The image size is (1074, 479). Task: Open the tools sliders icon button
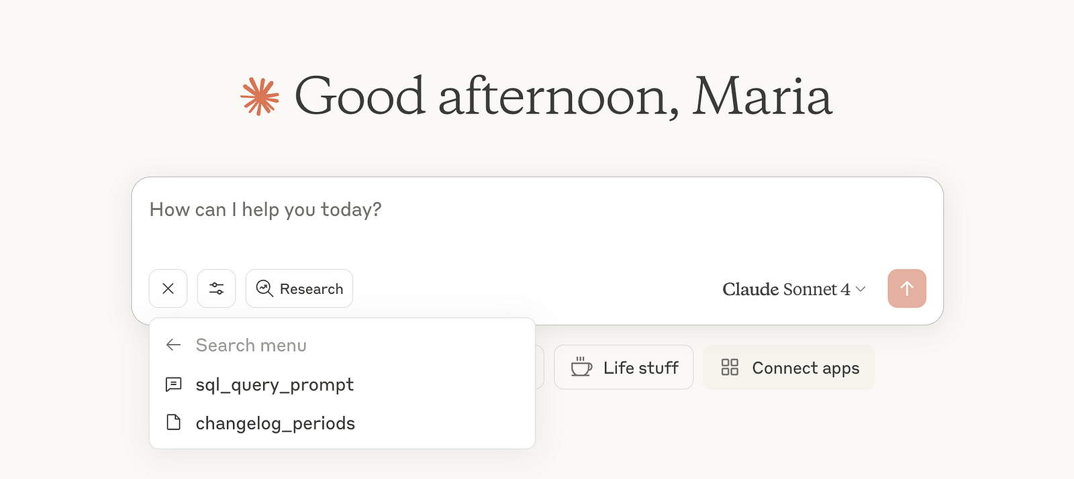[217, 288]
